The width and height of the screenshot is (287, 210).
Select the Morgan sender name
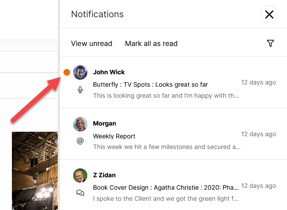(x=104, y=123)
